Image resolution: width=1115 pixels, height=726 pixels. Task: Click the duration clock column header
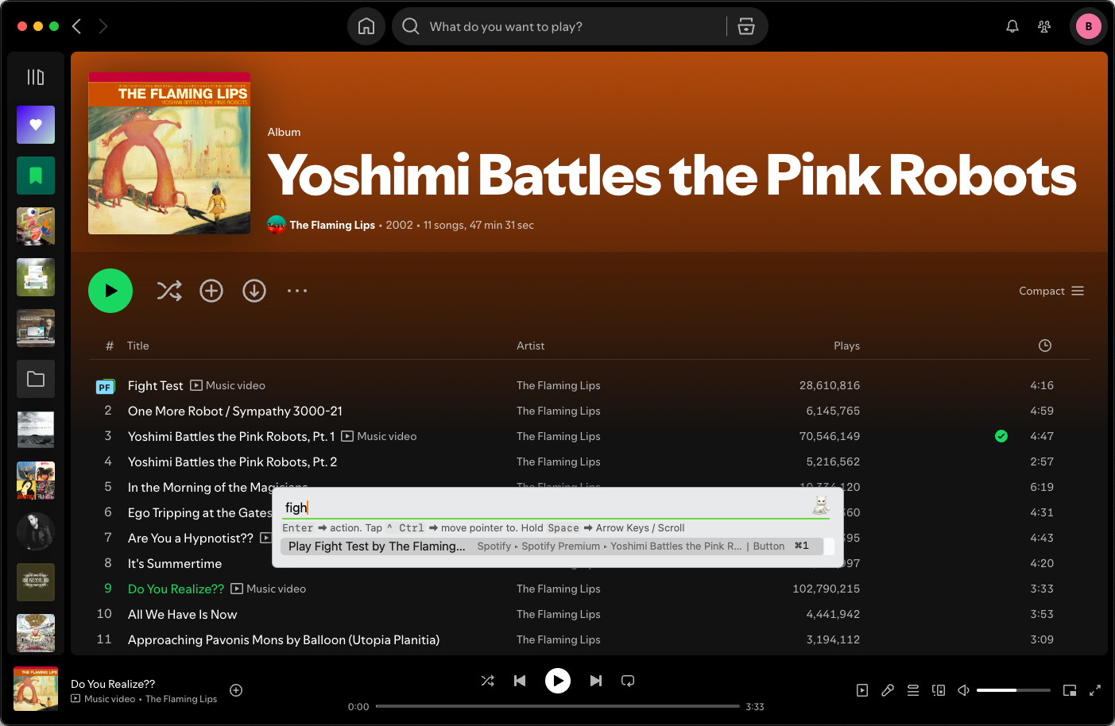[1045, 346]
